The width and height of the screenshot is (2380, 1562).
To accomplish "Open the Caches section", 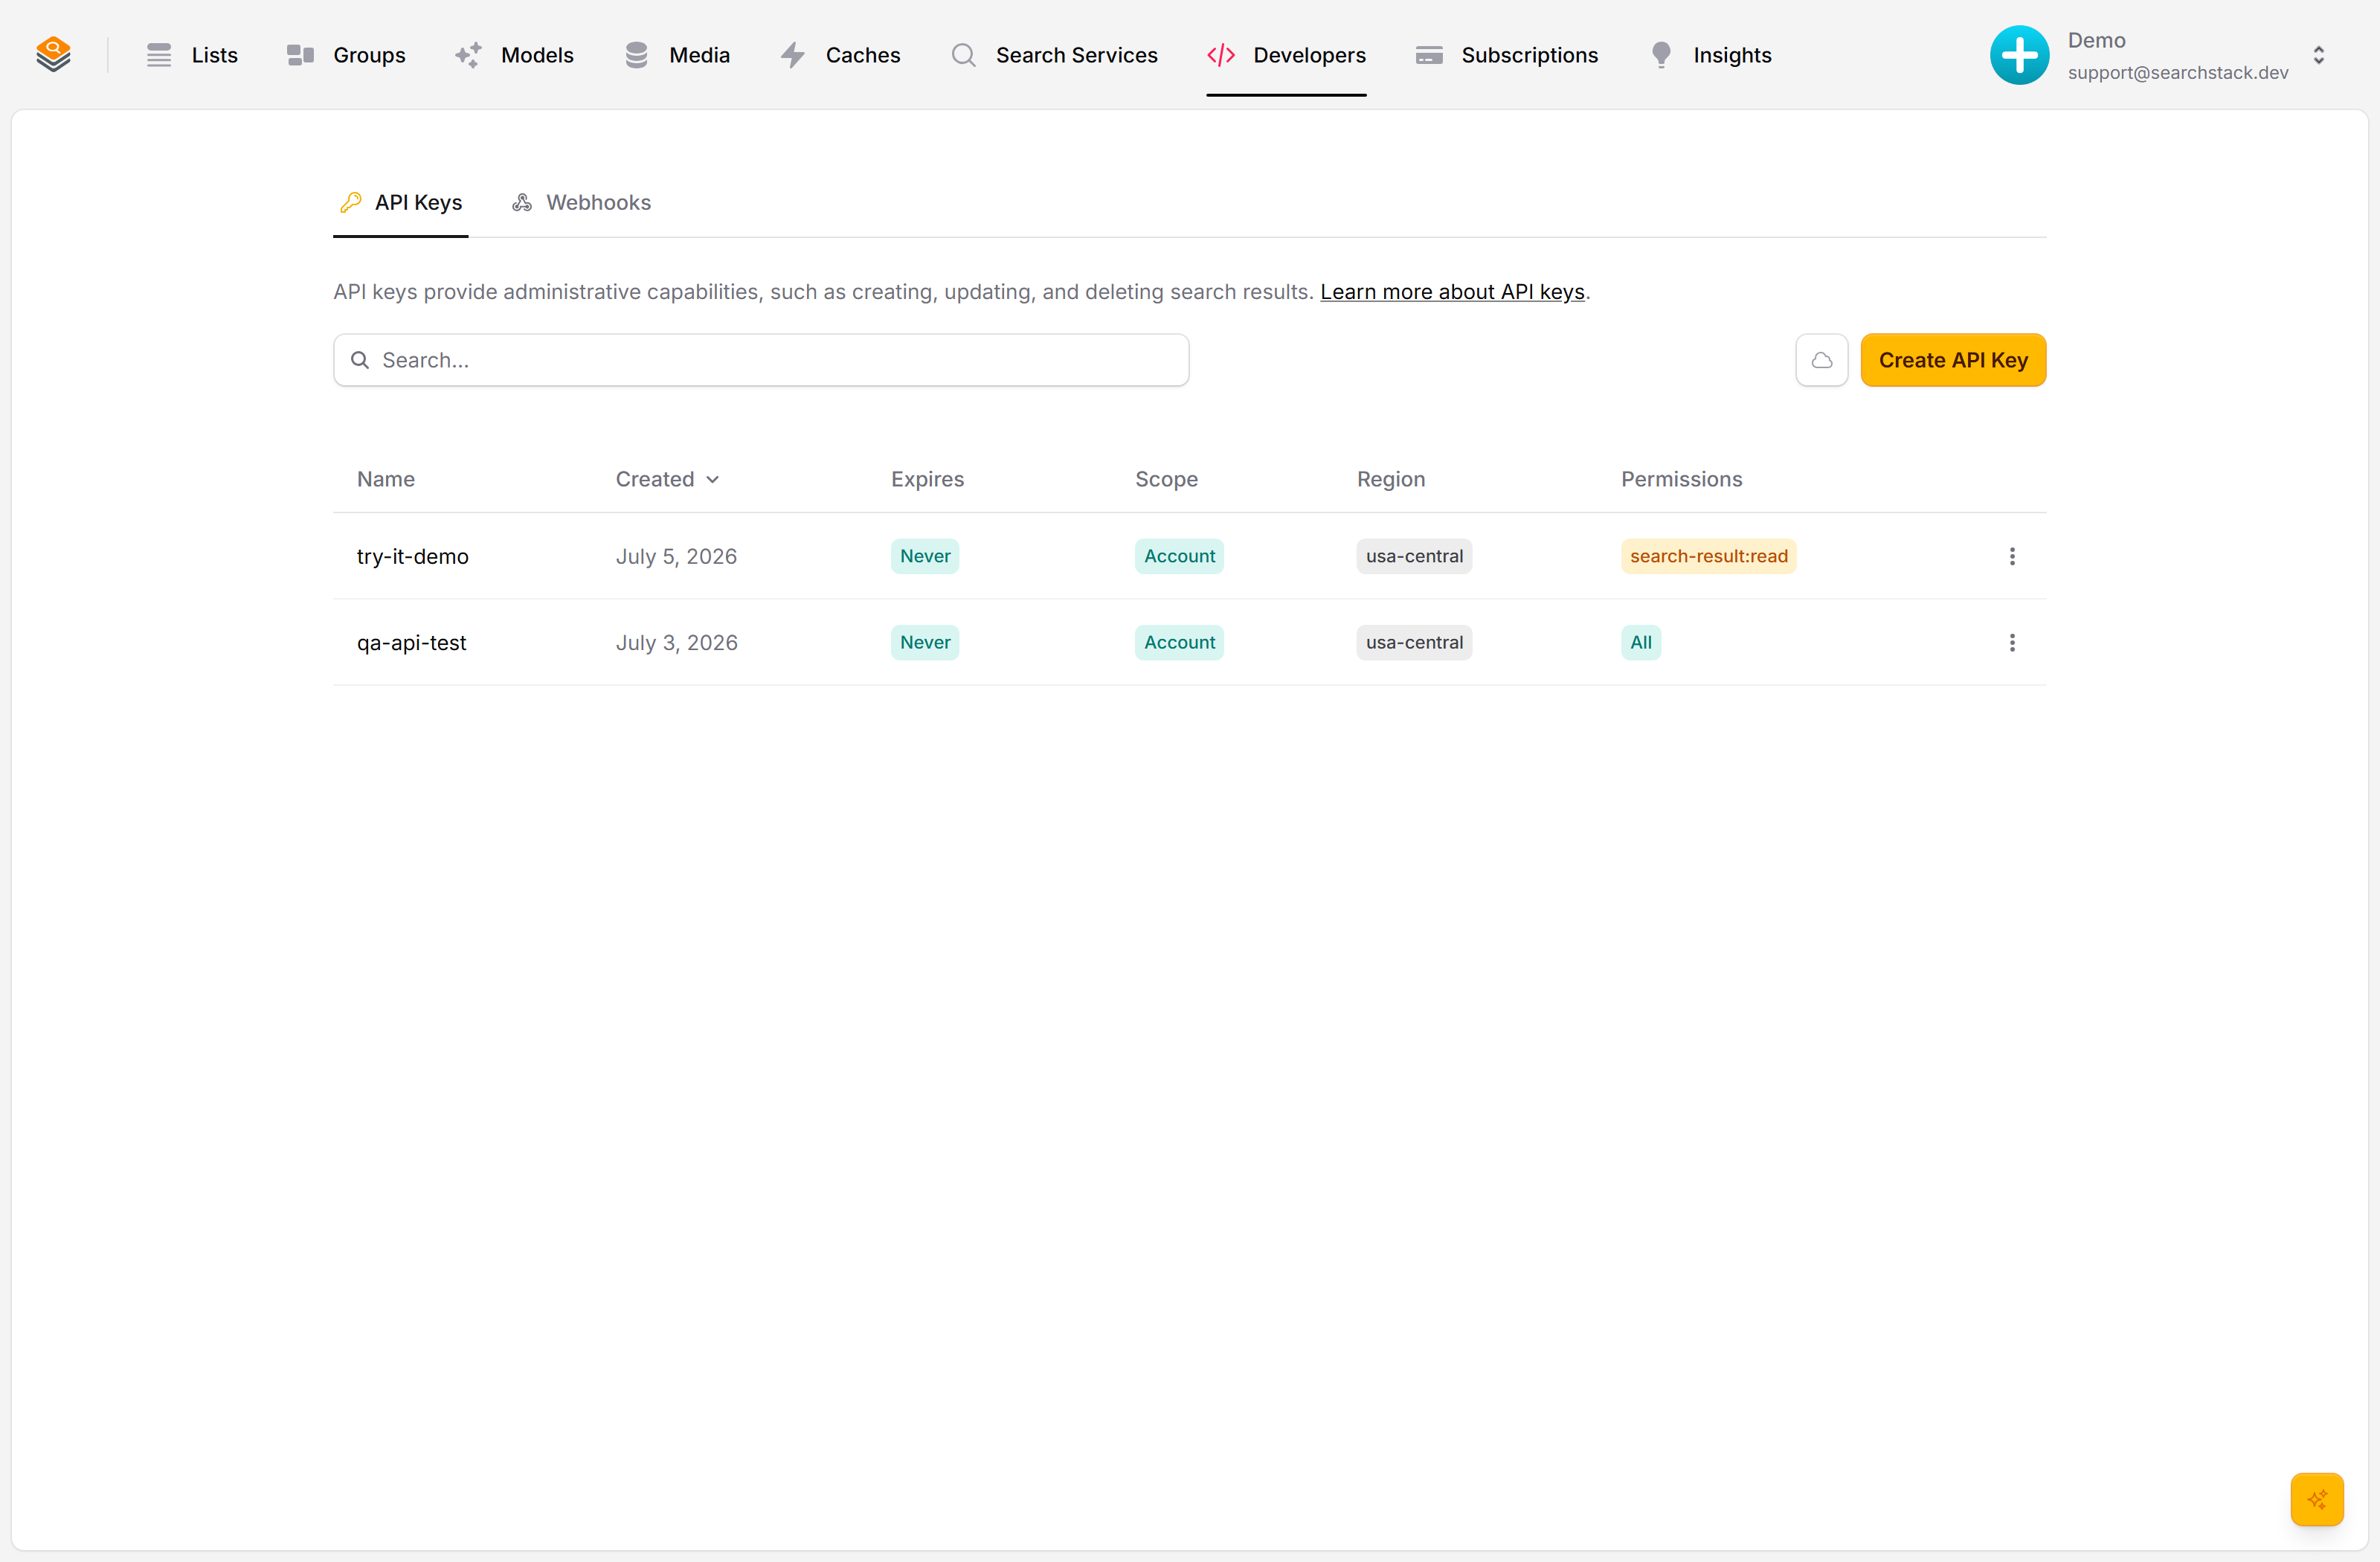I will 840,55.
